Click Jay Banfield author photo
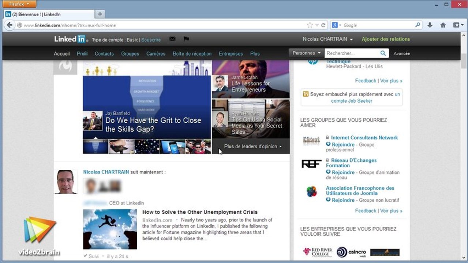 [93, 121]
